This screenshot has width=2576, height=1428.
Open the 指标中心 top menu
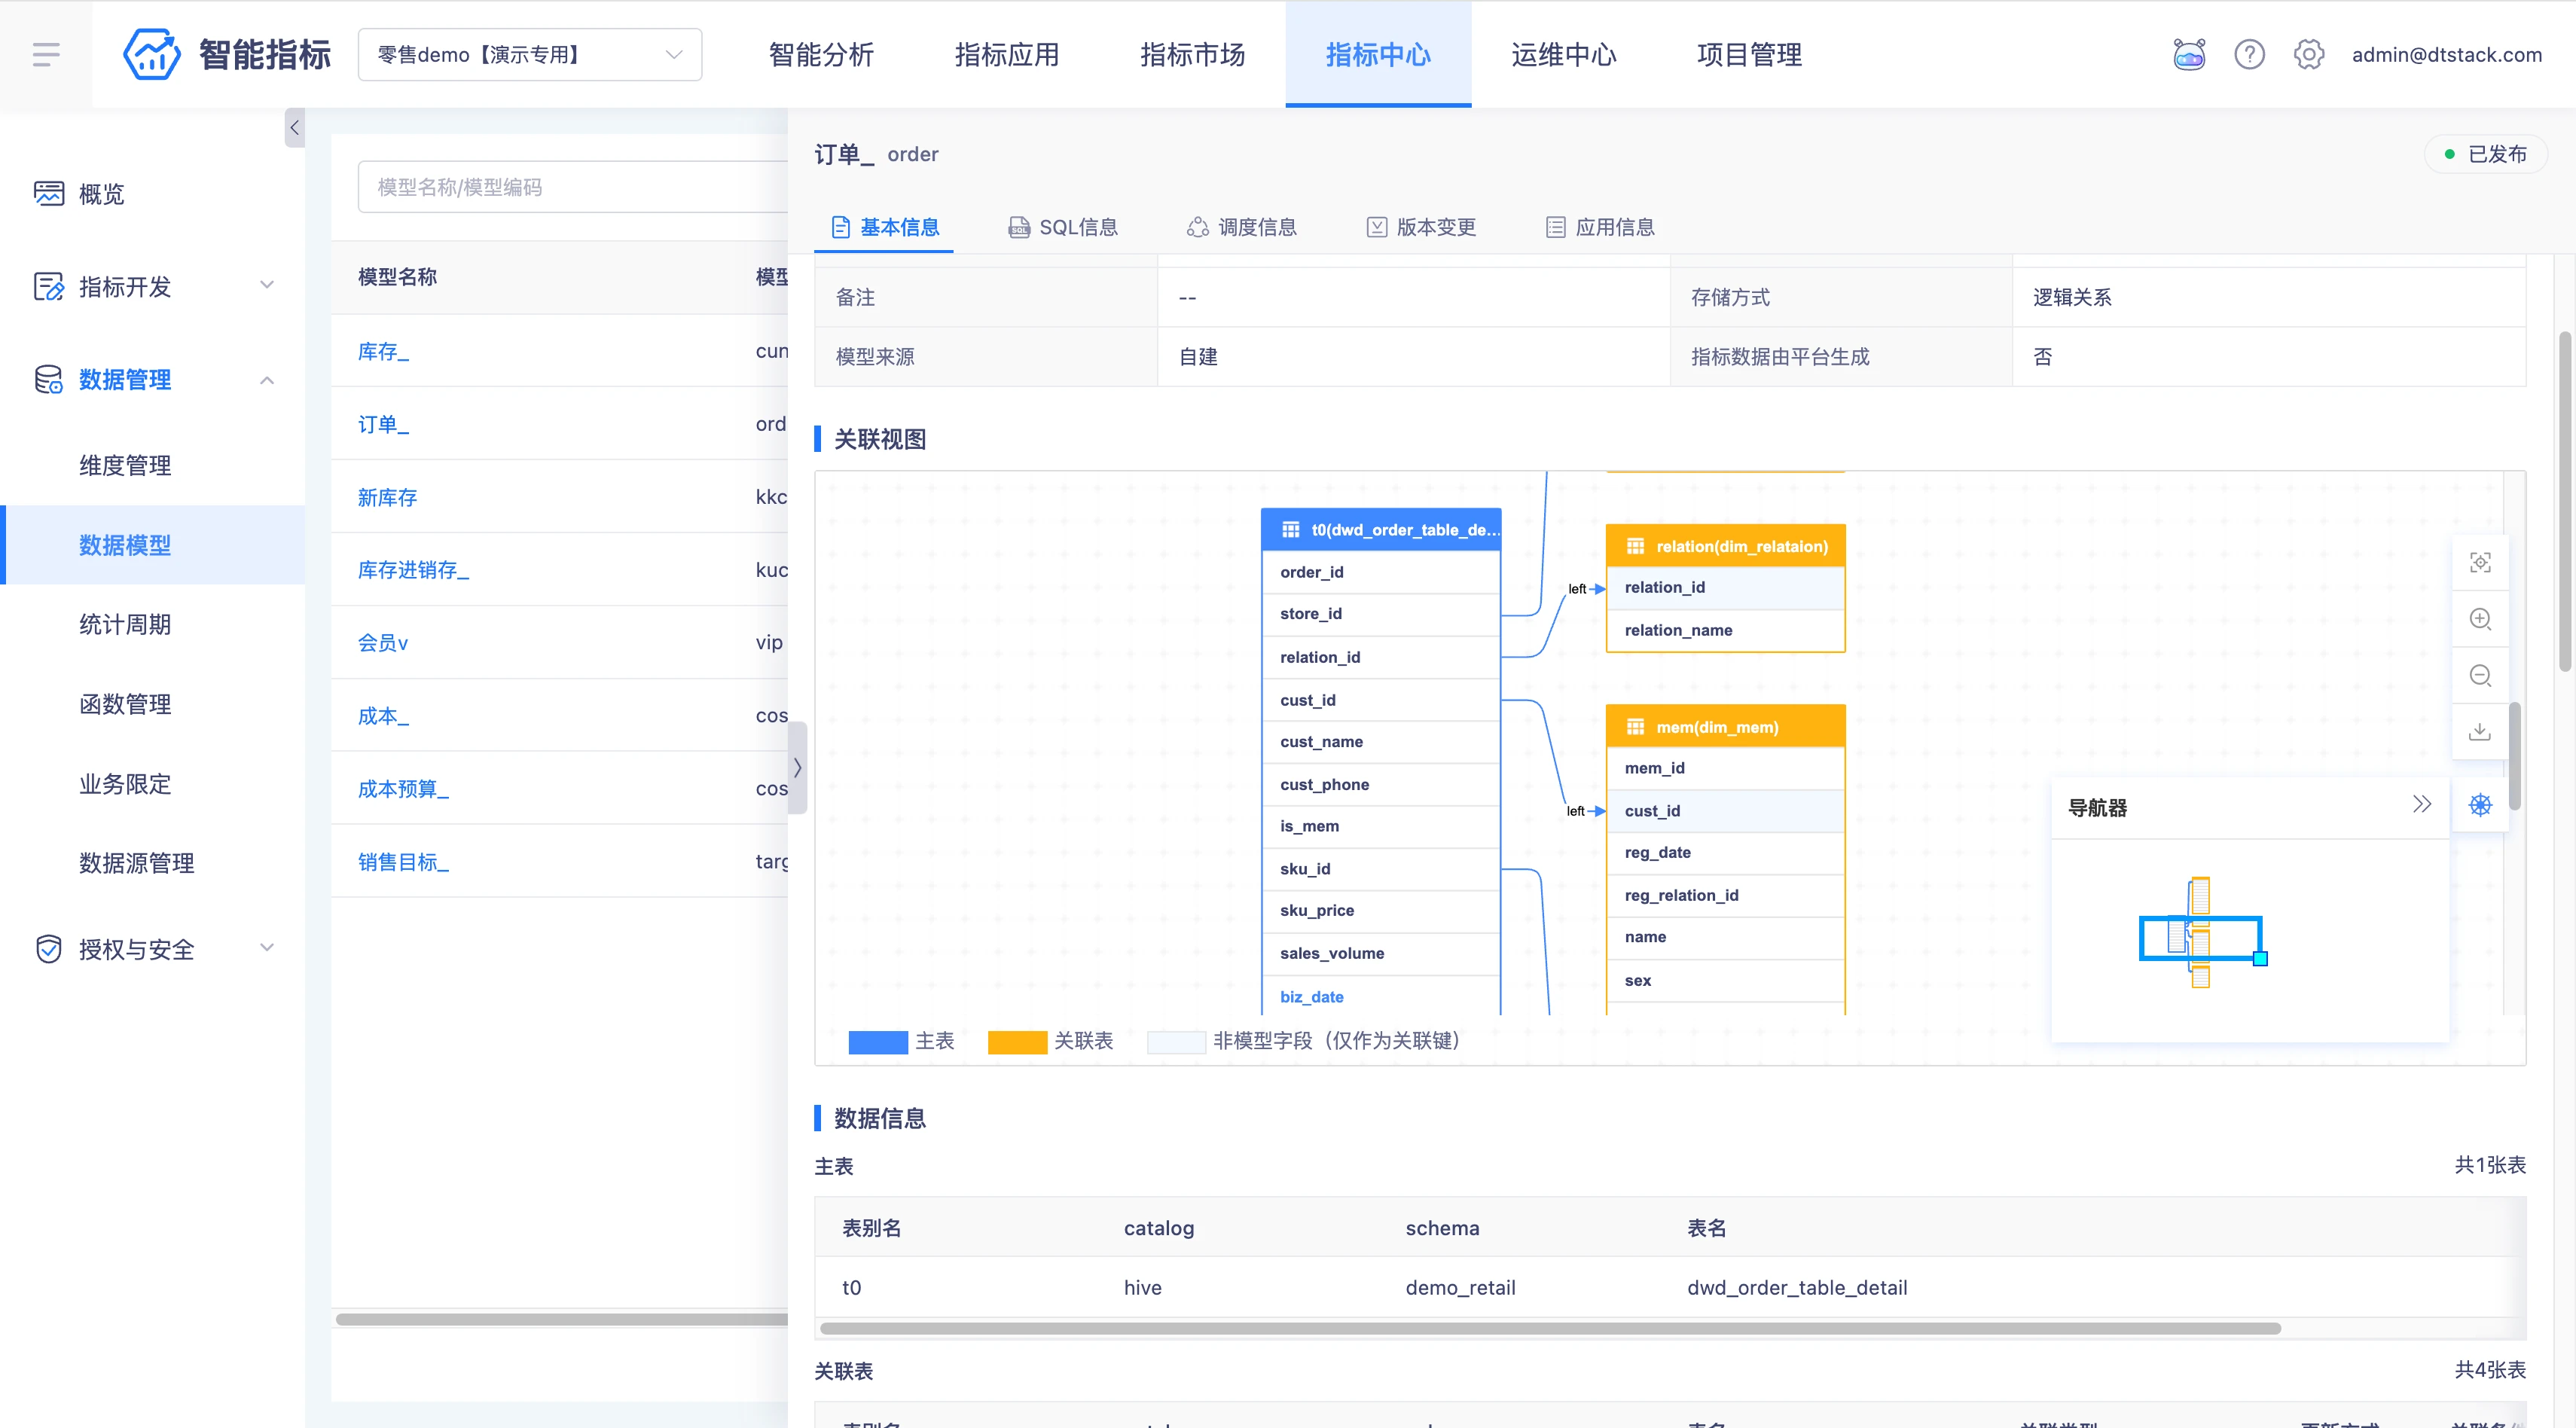(x=1378, y=54)
